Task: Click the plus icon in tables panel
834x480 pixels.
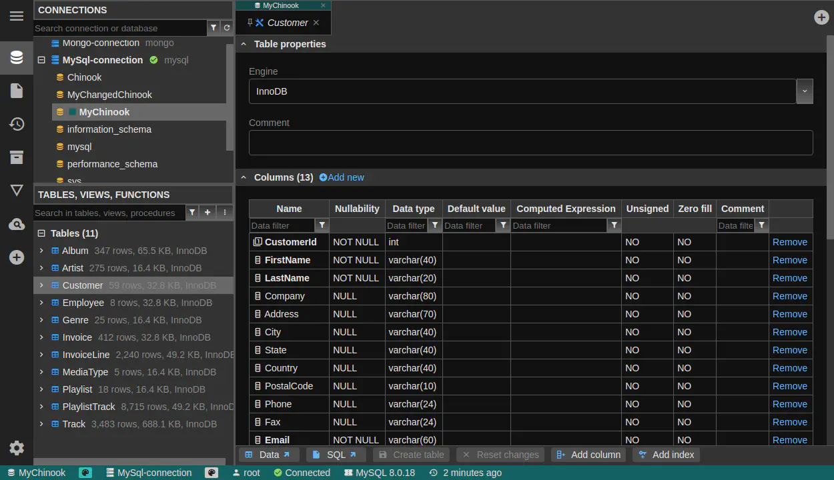Action: (207, 213)
